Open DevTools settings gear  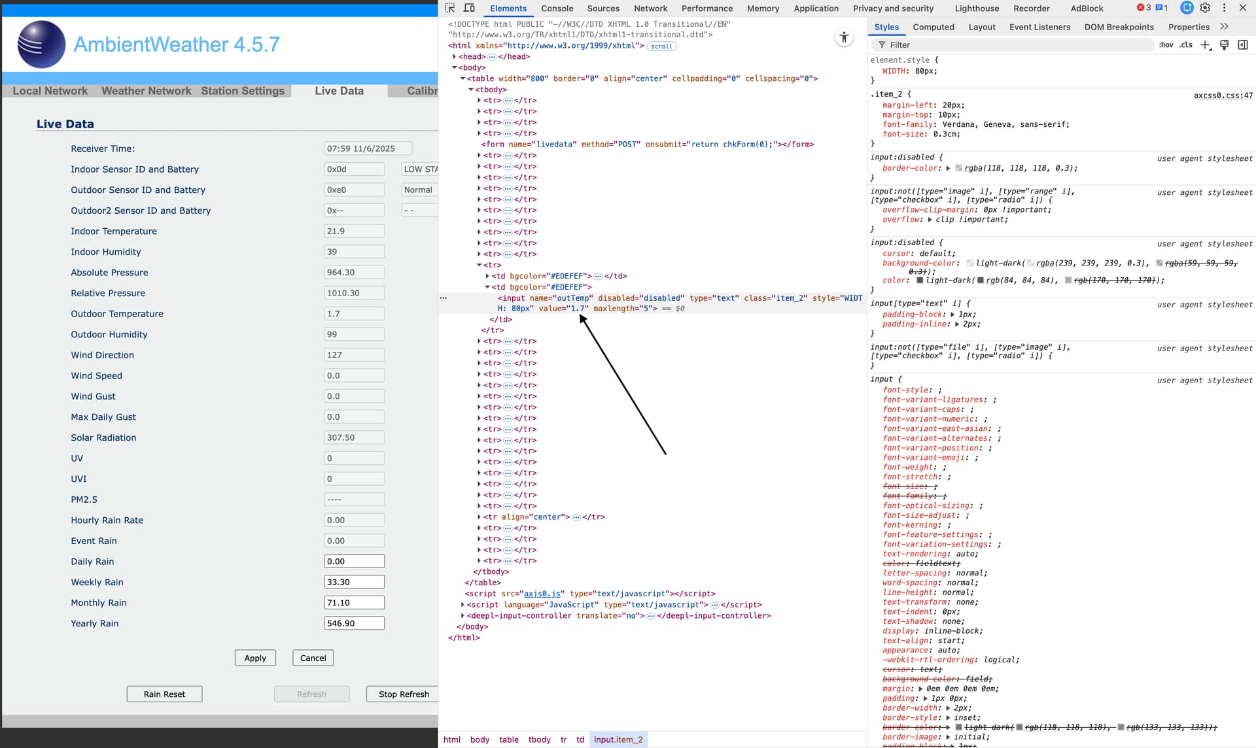tap(1205, 8)
